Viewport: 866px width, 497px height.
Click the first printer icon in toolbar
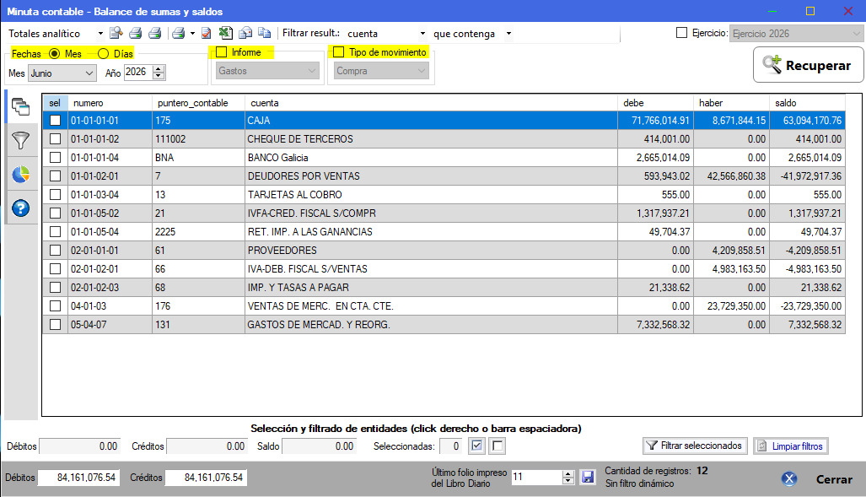point(135,33)
